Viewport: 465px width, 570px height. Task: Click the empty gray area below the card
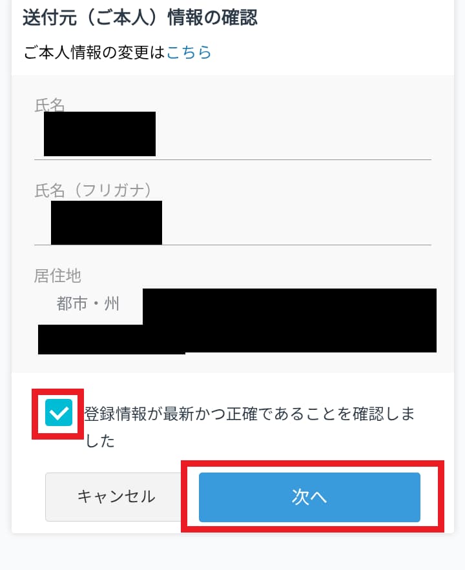point(232,552)
